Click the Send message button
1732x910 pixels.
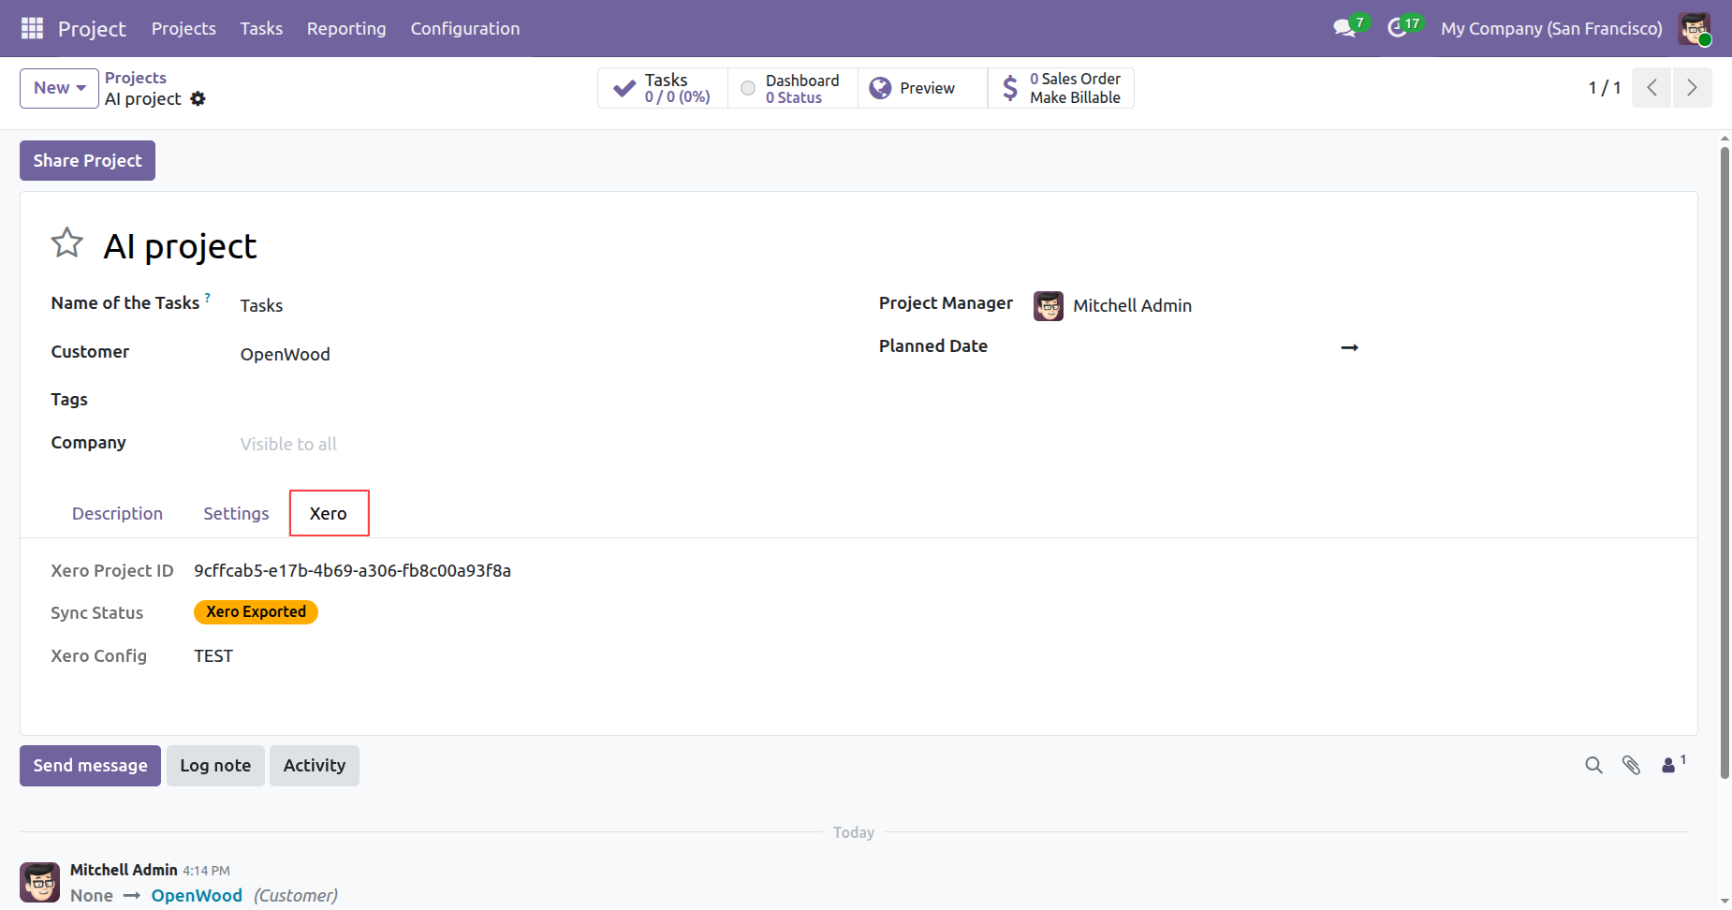90,766
